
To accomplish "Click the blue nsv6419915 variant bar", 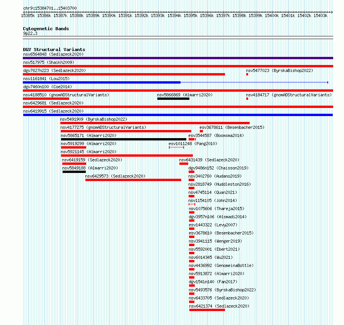I will [178, 115].
